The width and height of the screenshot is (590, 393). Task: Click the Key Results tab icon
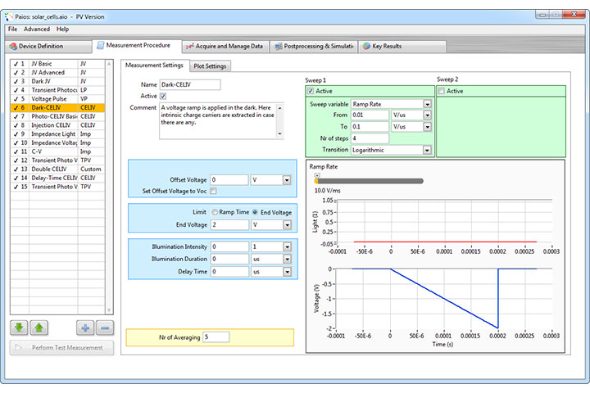(x=366, y=46)
